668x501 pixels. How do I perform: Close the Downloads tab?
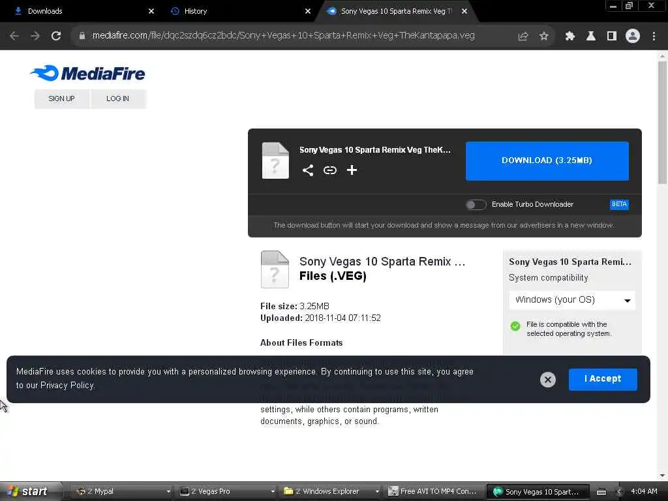pyautogui.click(x=151, y=11)
